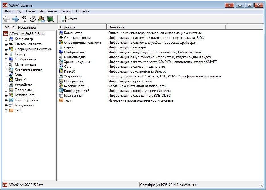Expand the Системная плата tree node

(6, 44)
